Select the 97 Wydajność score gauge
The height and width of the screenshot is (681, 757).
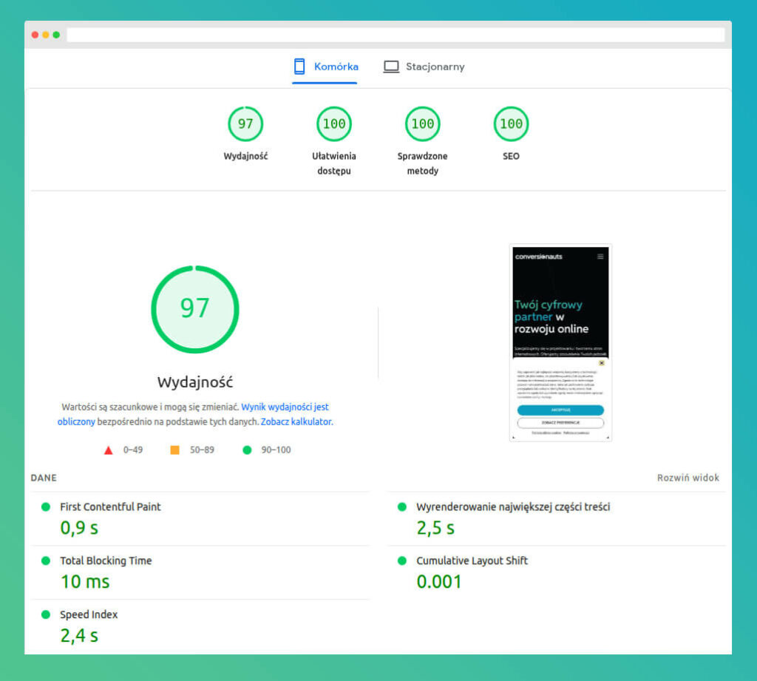pyautogui.click(x=245, y=124)
